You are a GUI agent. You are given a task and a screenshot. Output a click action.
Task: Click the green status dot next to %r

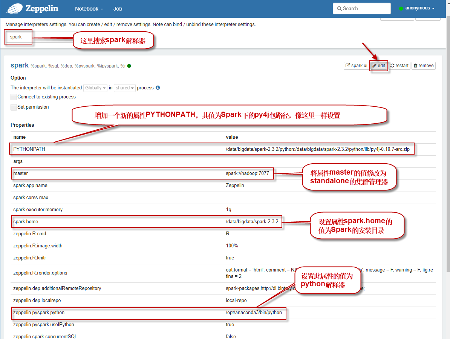[129, 66]
